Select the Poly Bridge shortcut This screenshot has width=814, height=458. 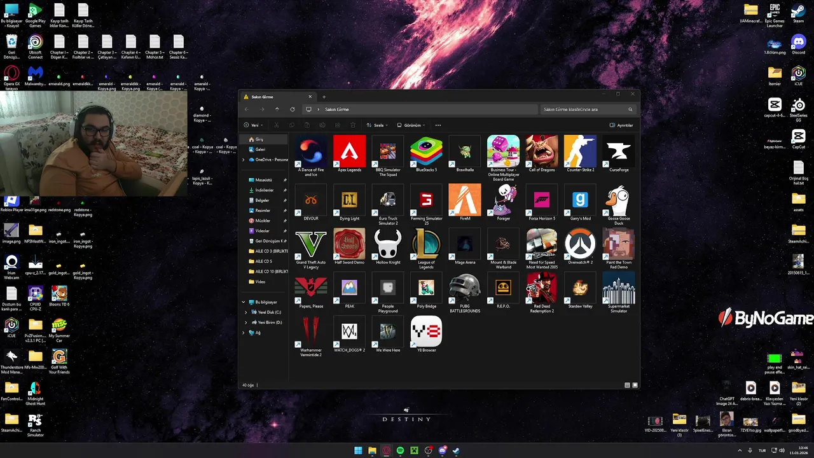coord(426,291)
